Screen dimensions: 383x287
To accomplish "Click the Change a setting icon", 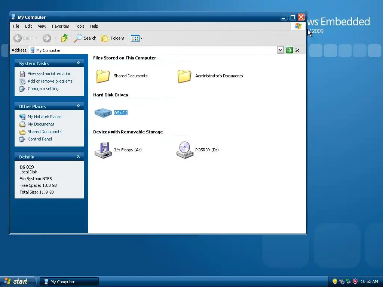I will coord(22,89).
